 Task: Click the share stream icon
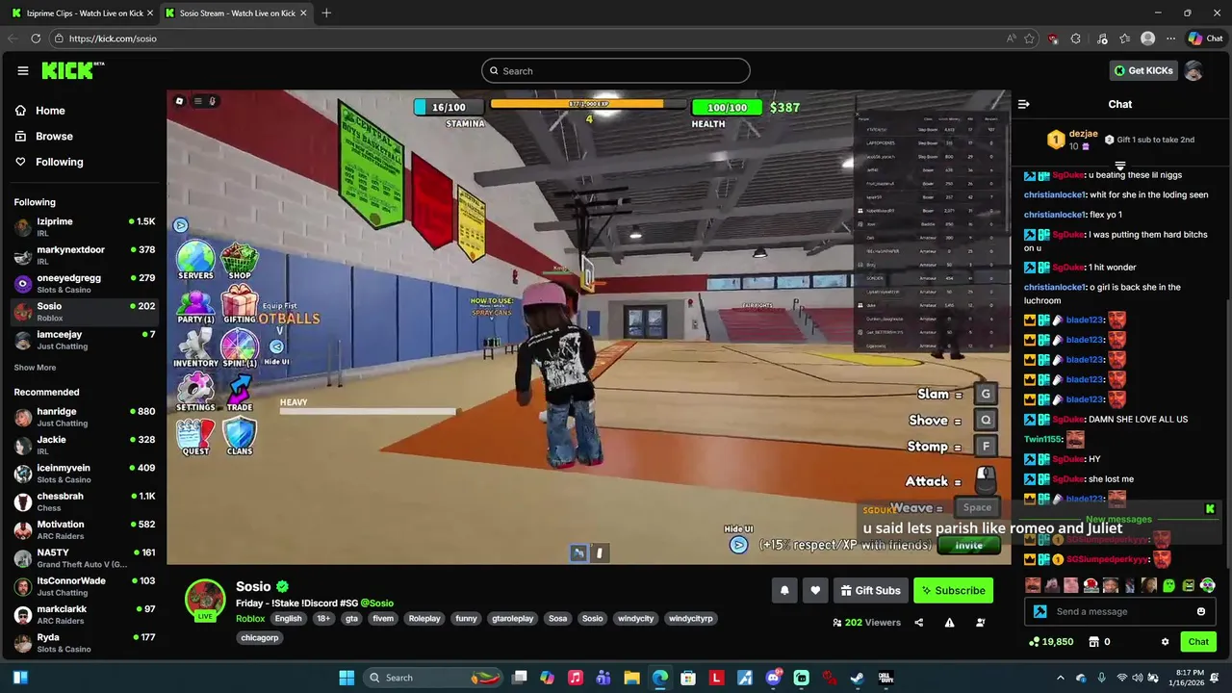919,623
